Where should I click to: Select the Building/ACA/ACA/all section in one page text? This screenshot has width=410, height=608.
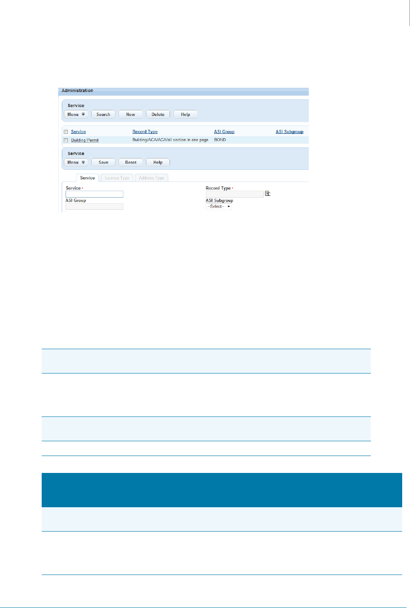[x=170, y=140]
